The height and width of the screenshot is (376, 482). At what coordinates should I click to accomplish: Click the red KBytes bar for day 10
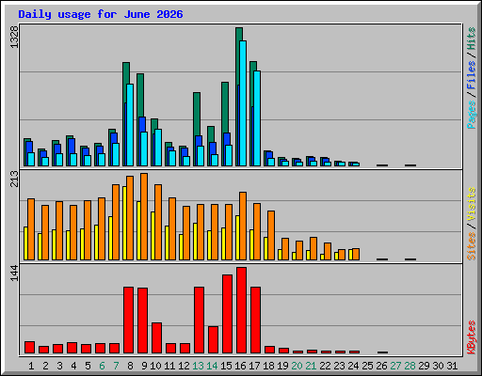tap(156, 338)
